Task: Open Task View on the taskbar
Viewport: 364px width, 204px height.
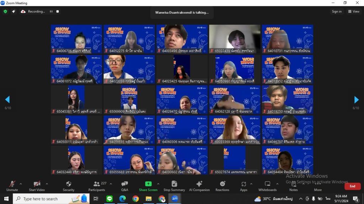Action: click(x=96, y=199)
